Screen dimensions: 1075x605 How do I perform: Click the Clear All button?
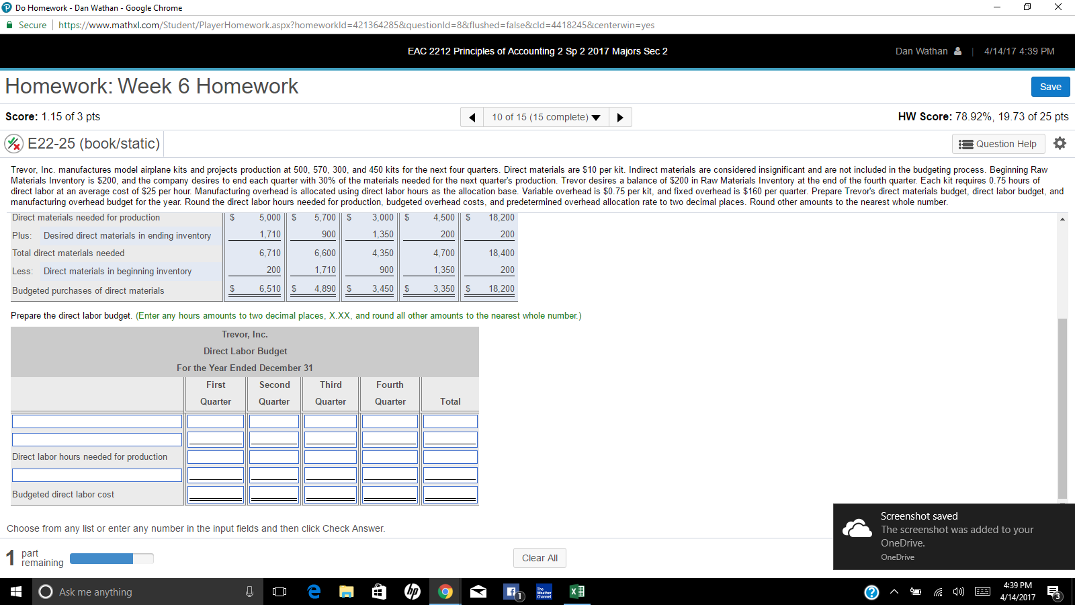pyautogui.click(x=540, y=557)
